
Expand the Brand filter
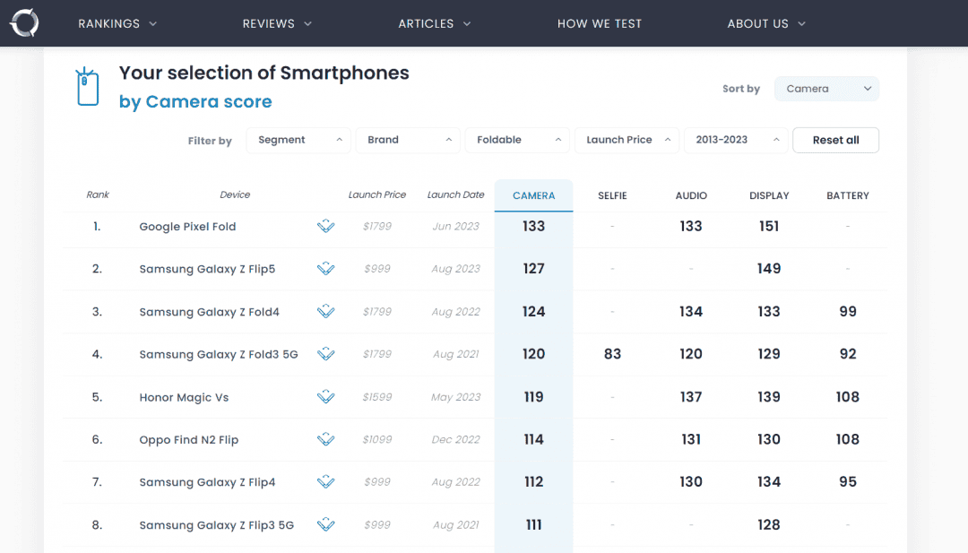[408, 140]
